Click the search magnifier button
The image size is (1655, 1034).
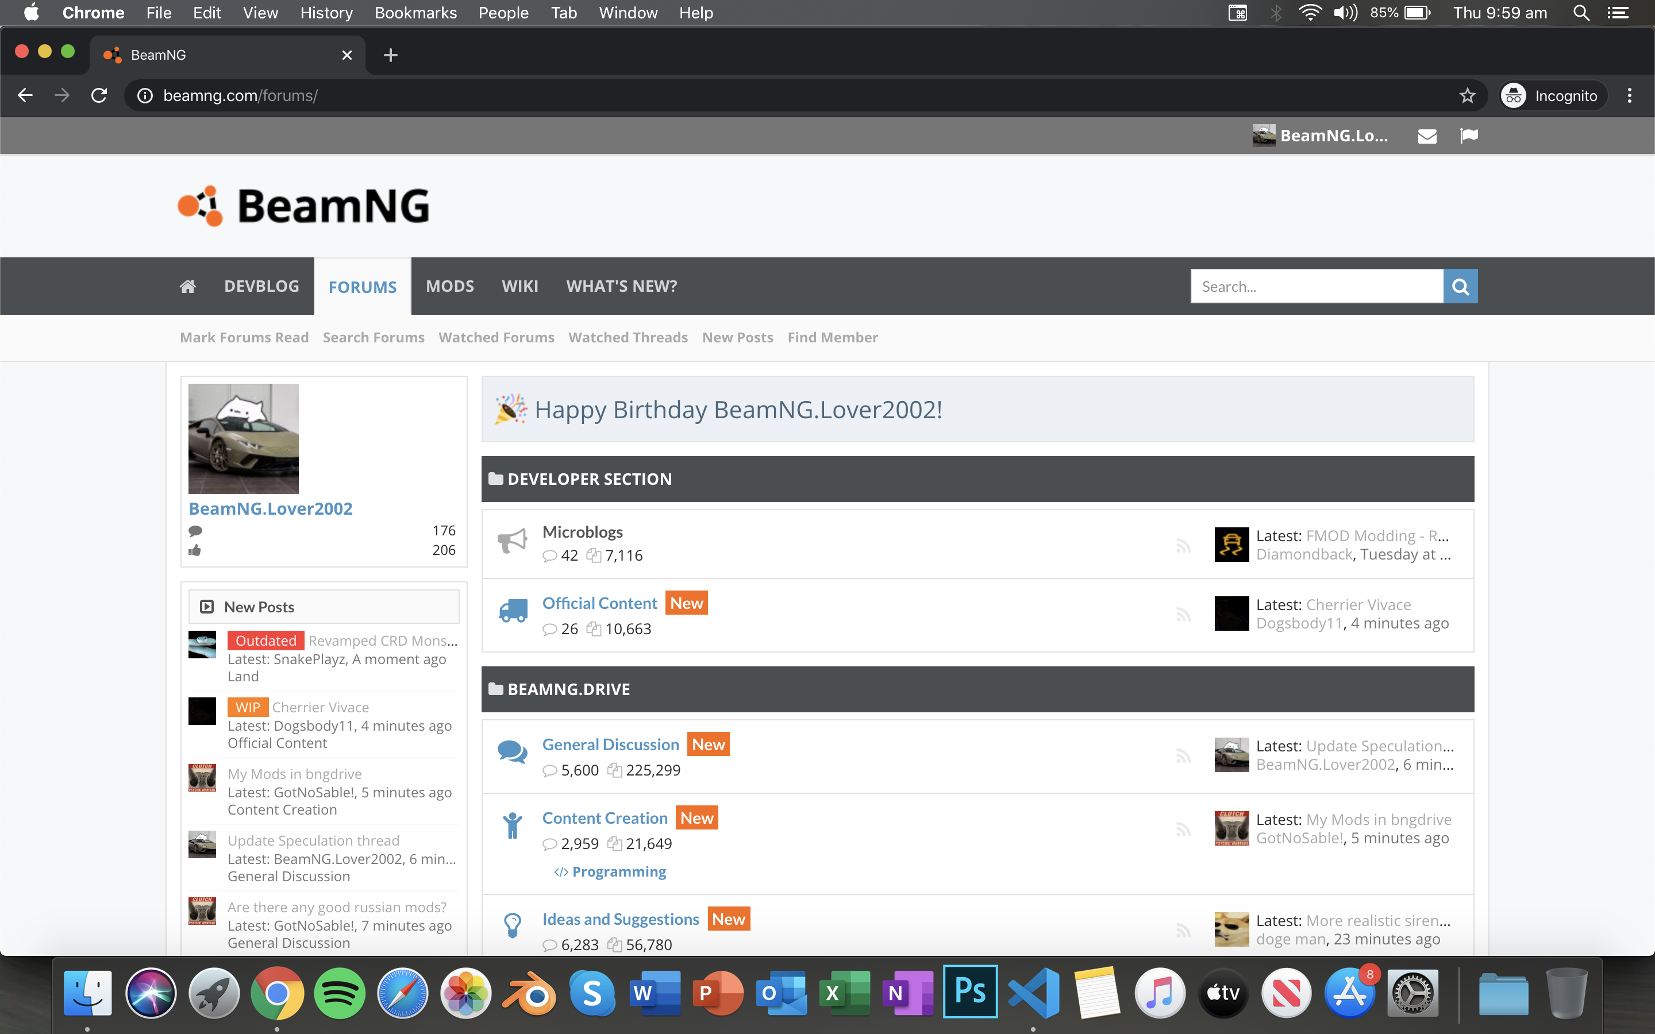pyautogui.click(x=1460, y=286)
